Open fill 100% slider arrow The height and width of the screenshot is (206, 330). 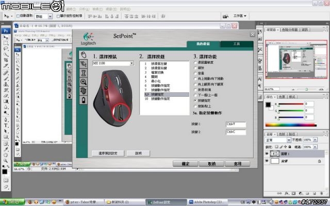(315, 147)
